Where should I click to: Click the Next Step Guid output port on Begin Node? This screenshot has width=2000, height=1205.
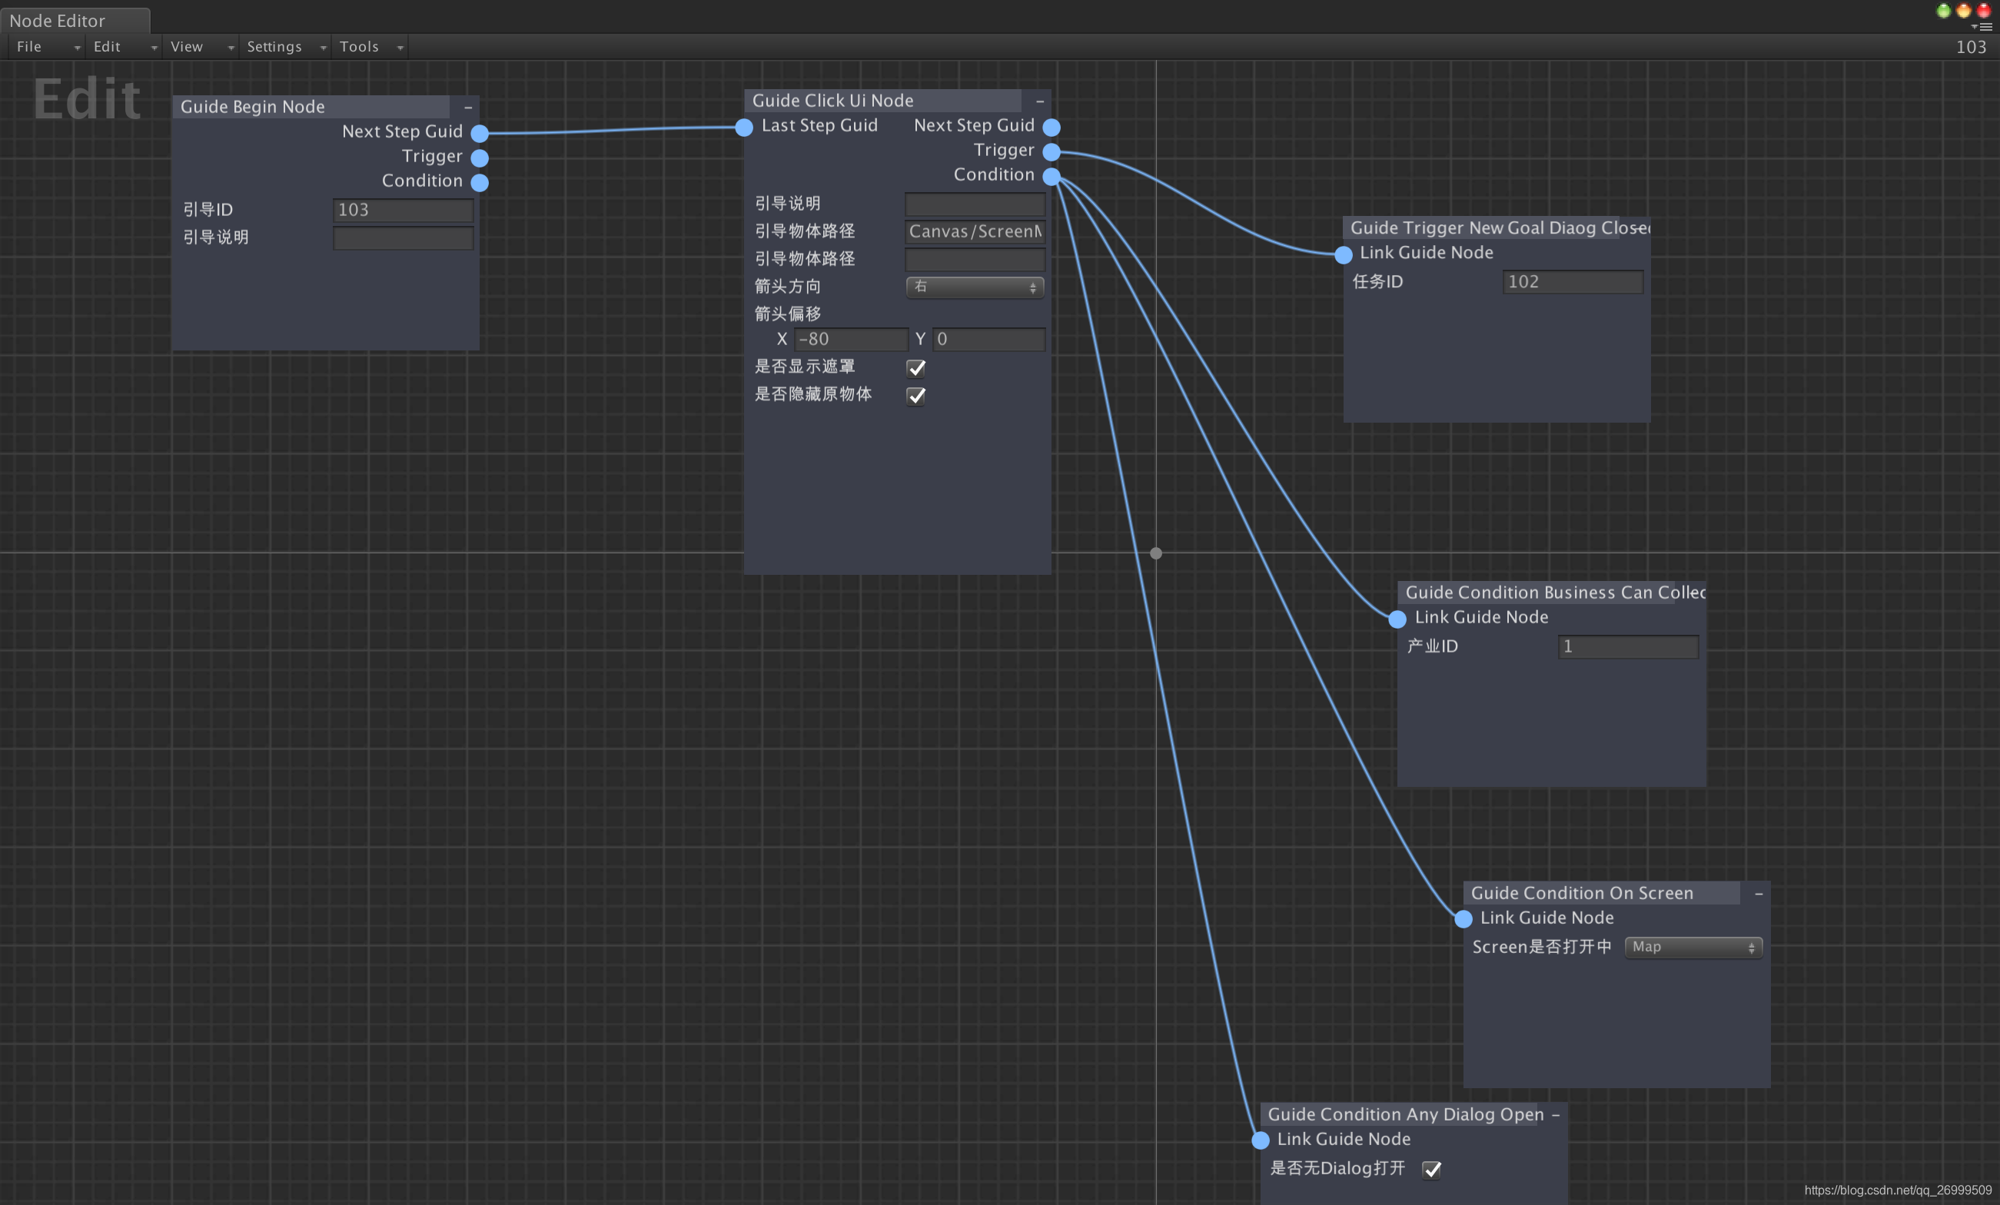tap(483, 131)
